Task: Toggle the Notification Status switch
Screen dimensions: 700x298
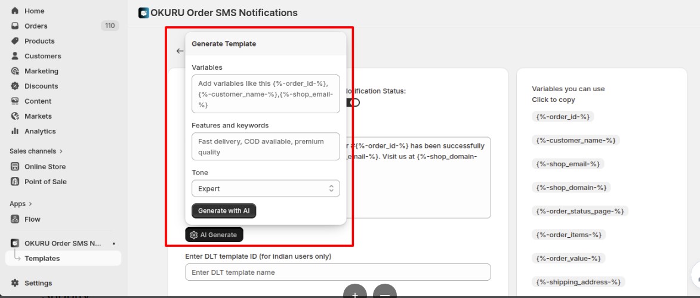Action: (354, 103)
